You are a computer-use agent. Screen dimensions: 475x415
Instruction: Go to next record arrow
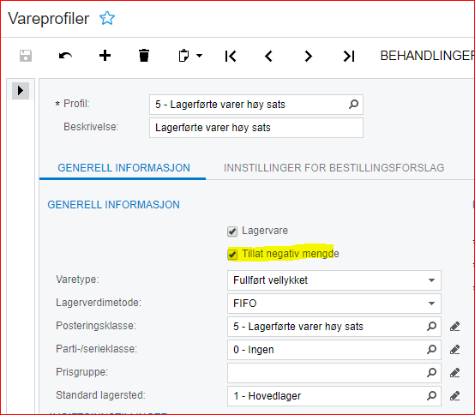tap(308, 56)
